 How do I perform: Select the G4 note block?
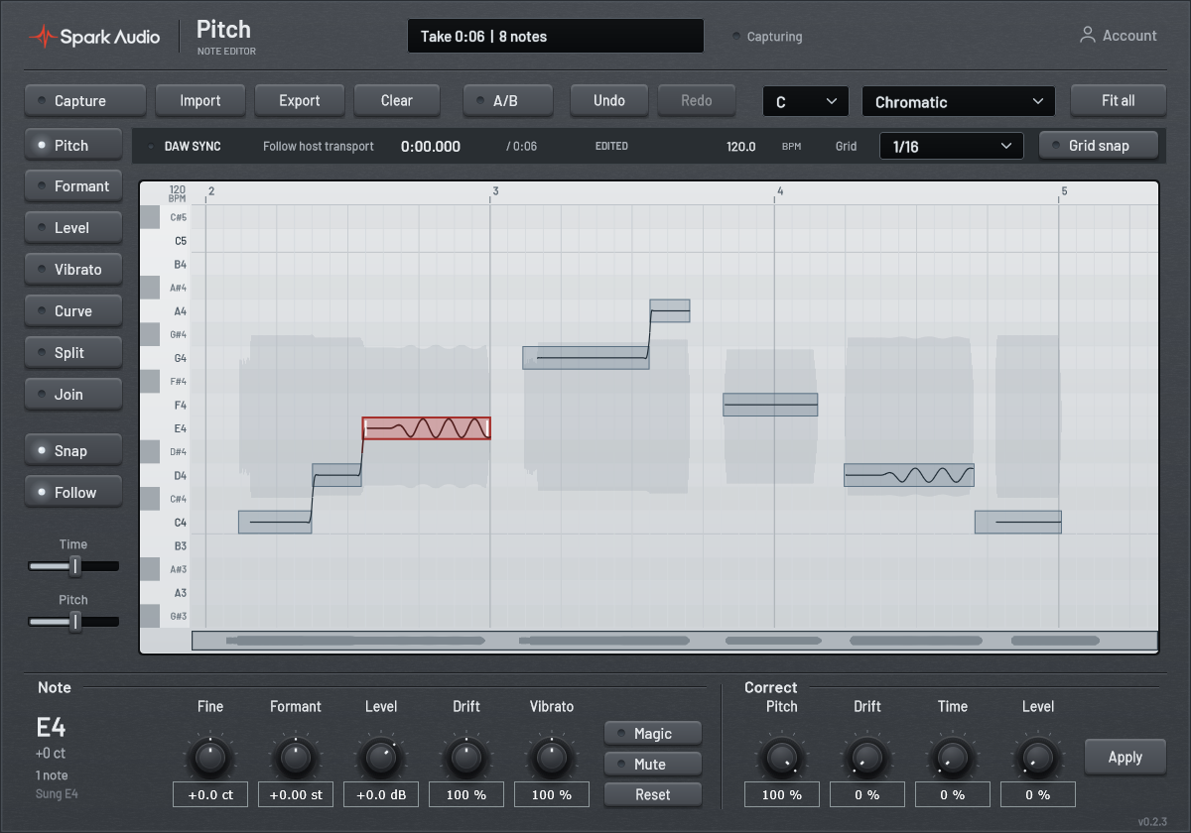point(586,357)
